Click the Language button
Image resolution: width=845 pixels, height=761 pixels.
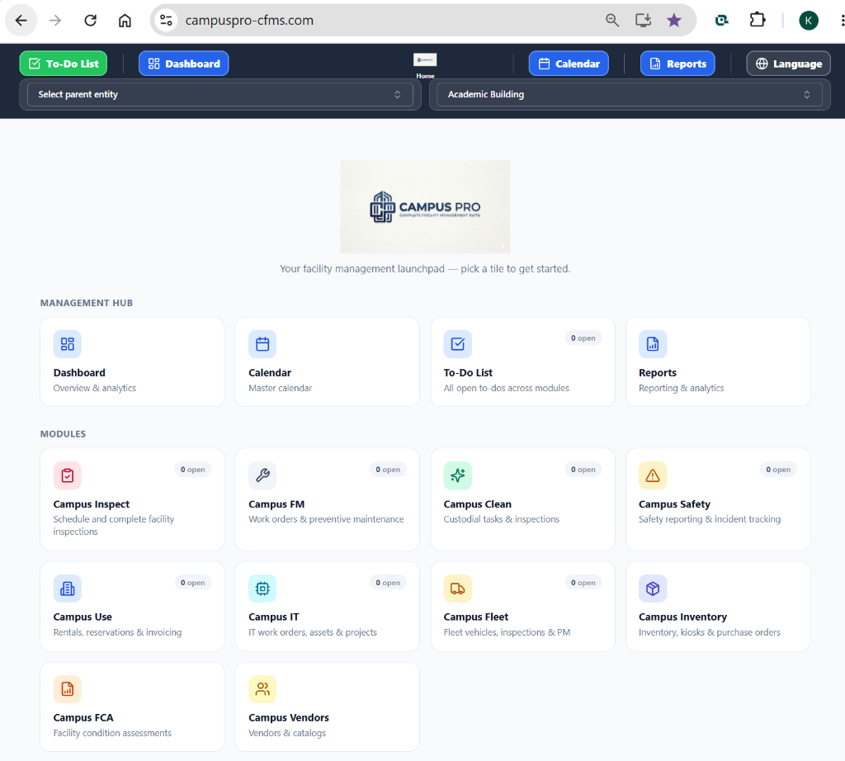click(x=788, y=64)
